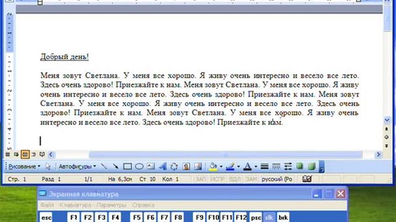396x222 pixels.
Task: Go to previous page double-arrow button
Action: [387, 129]
